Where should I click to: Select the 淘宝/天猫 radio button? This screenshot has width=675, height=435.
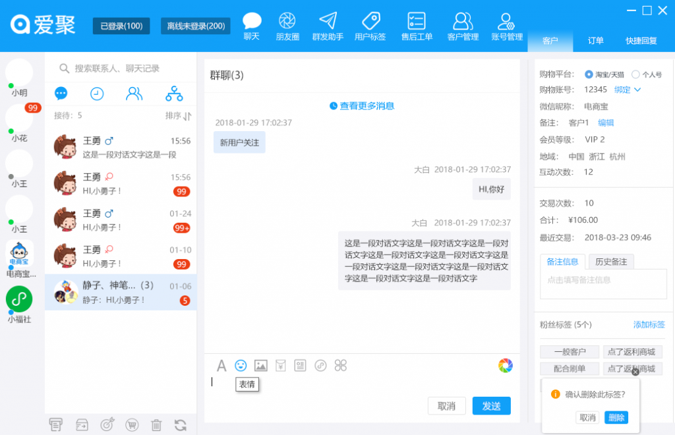589,74
